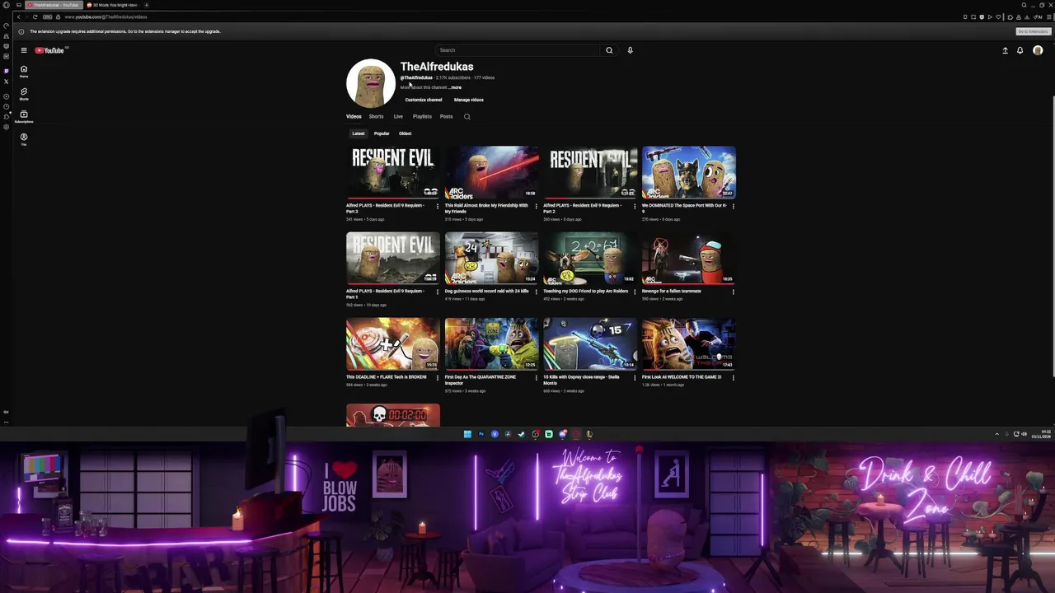Open the Opera sidebar settings gear
This screenshot has width=1055, height=593.
pyautogui.click(x=7, y=127)
